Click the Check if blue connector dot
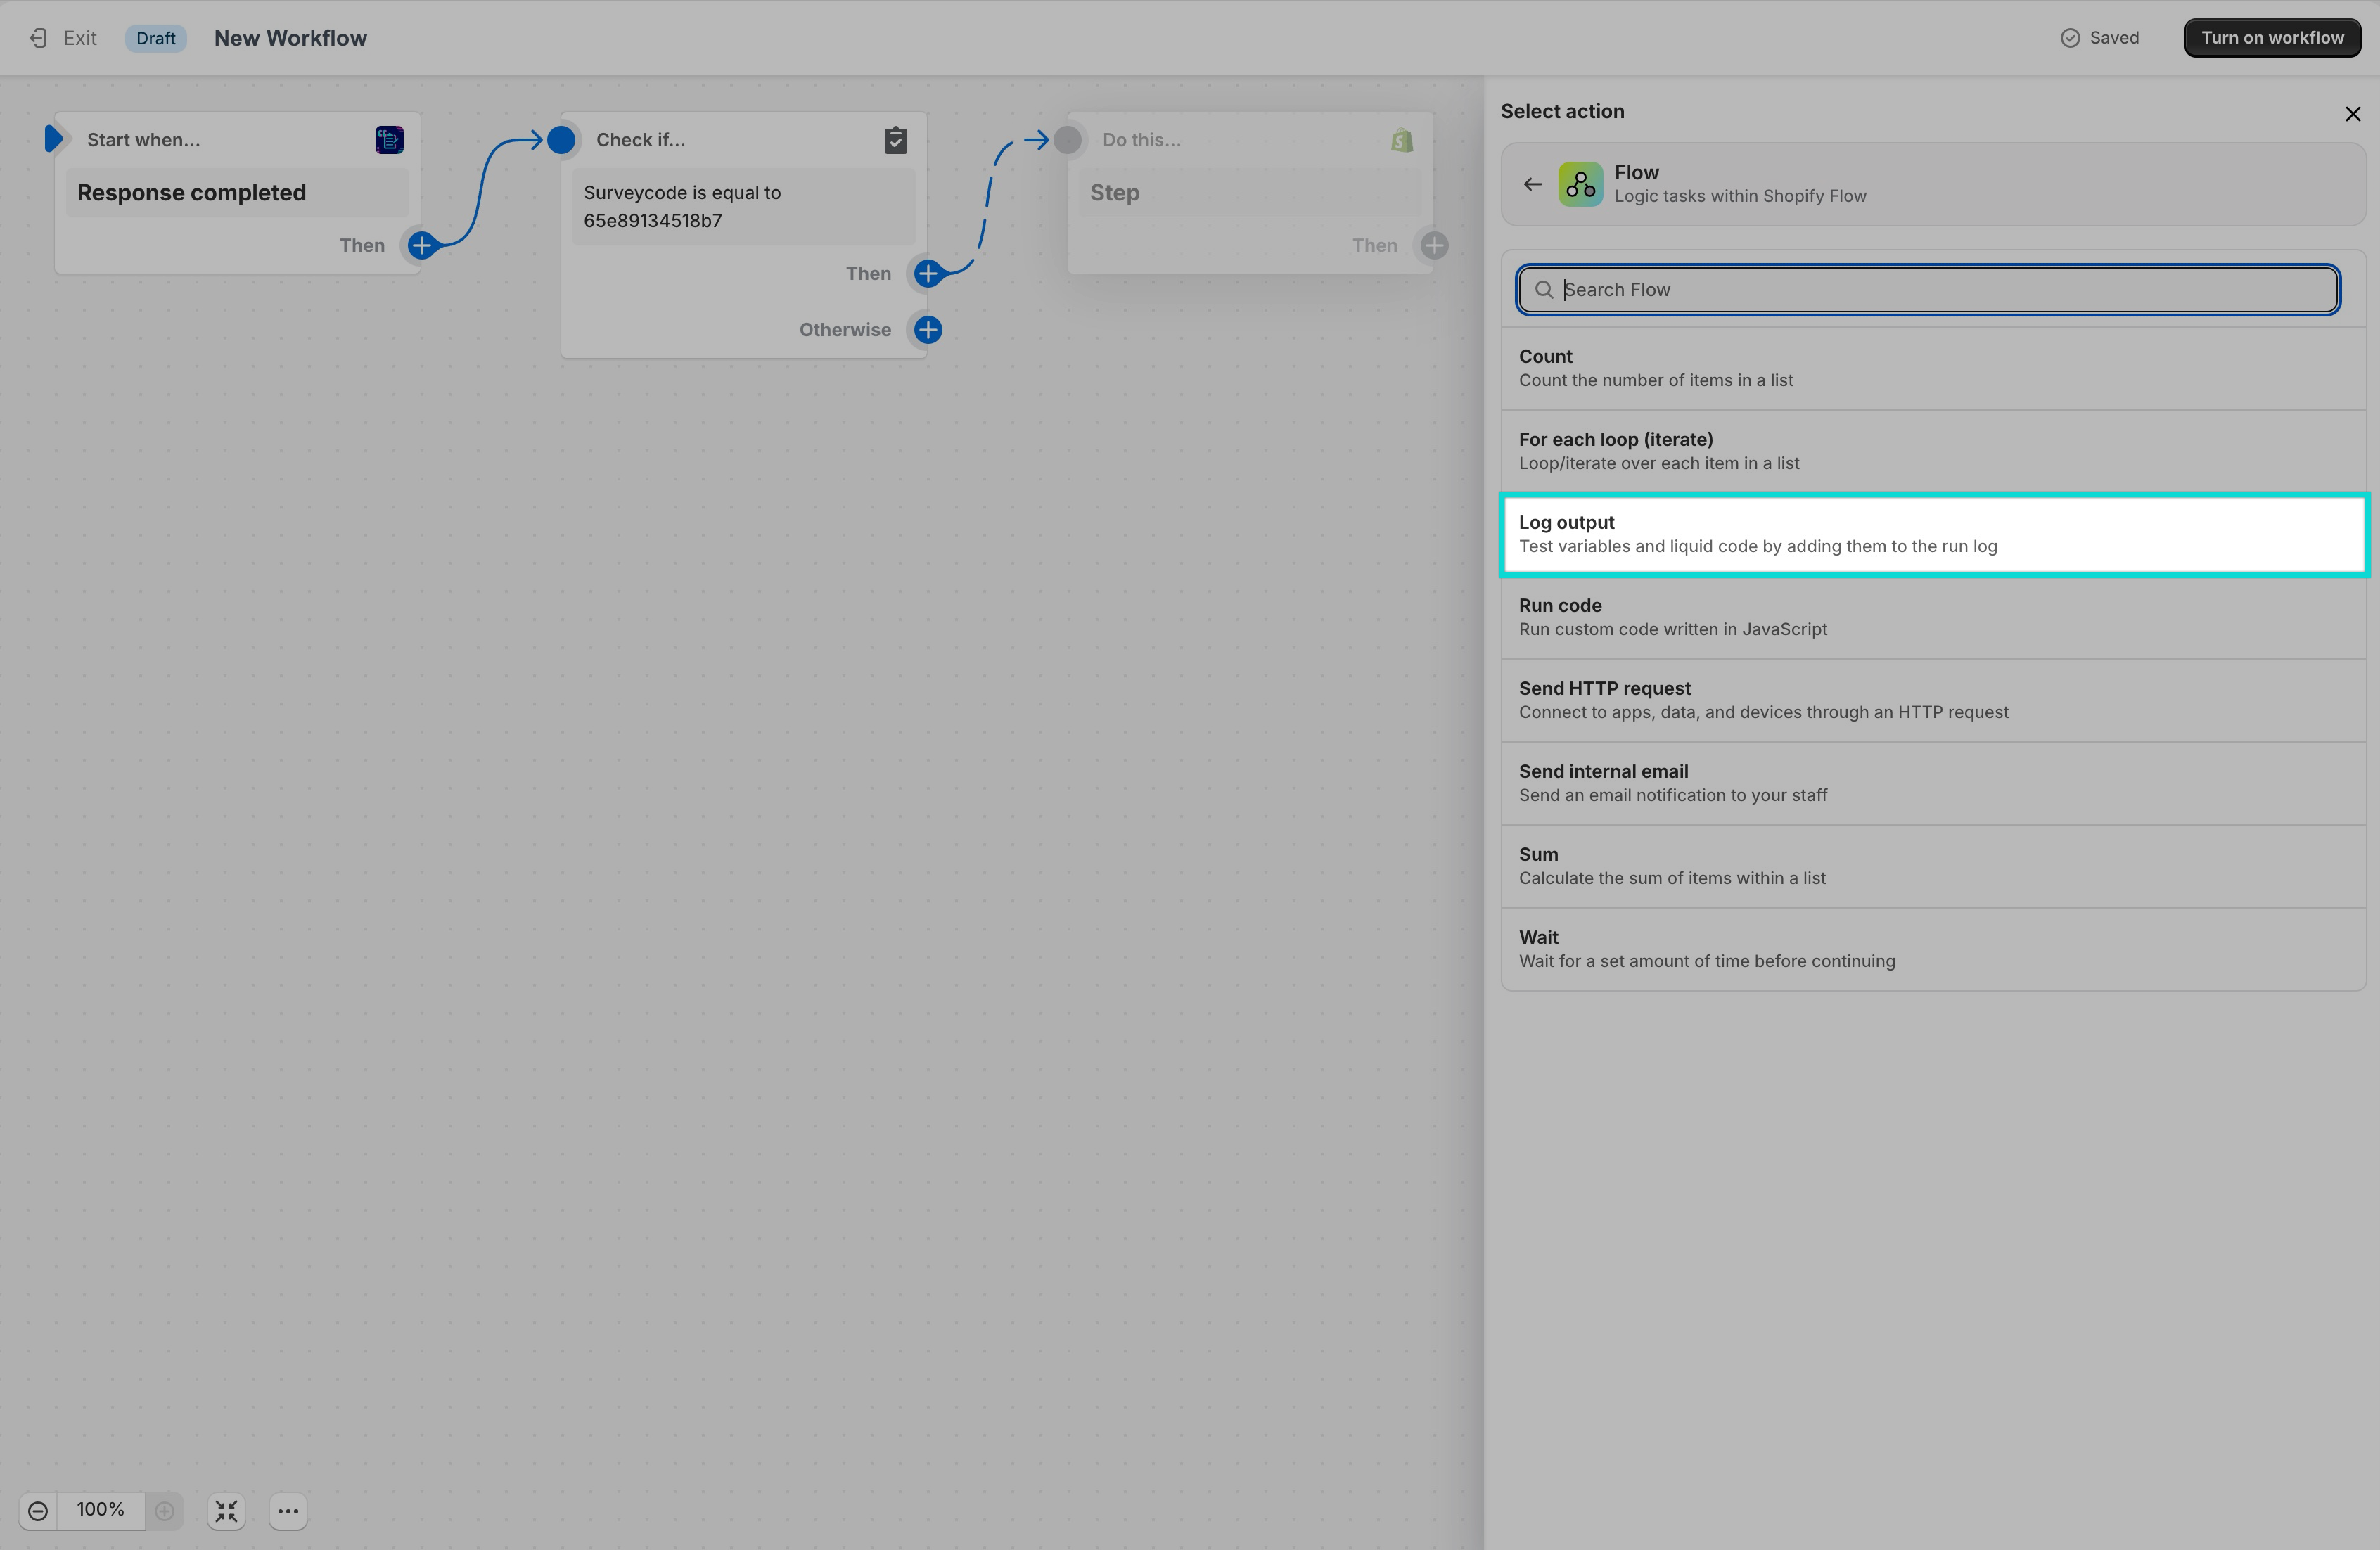This screenshot has height=1550, width=2380. pyautogui.click(x=562, y=140)
